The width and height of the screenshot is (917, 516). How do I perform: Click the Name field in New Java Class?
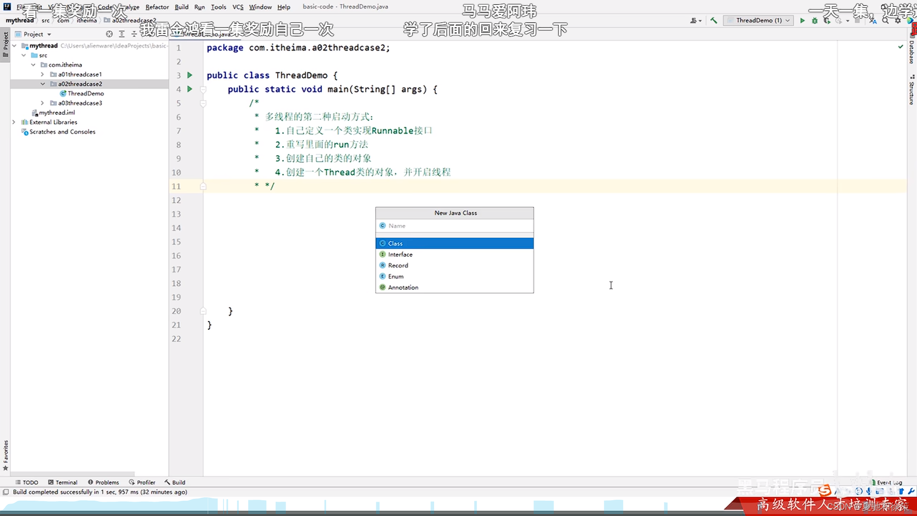454,226
